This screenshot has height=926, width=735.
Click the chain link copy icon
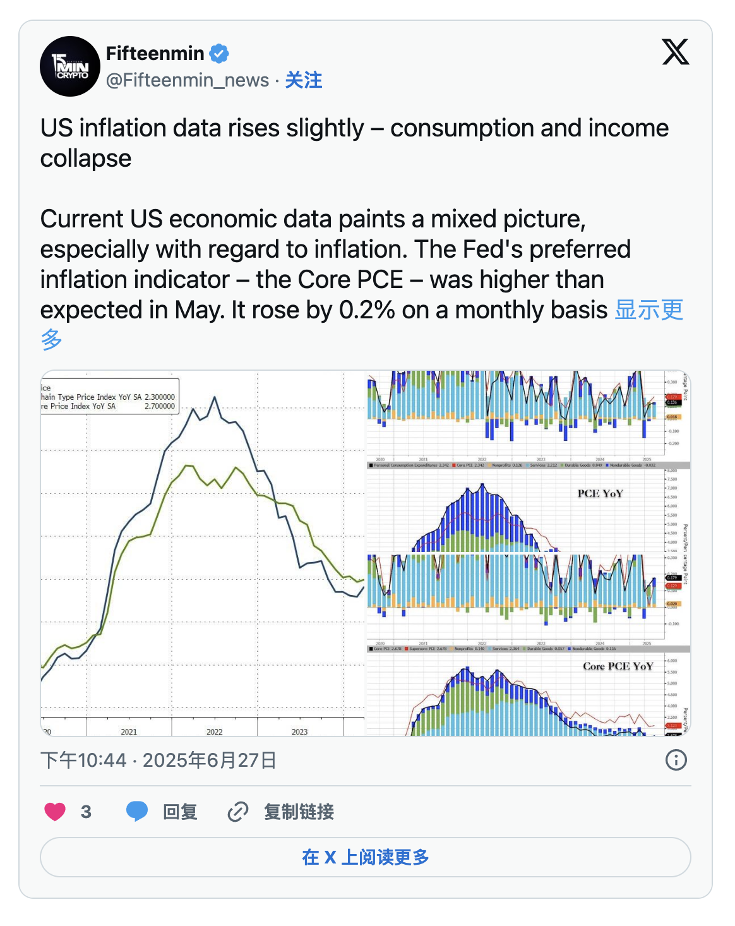click(237, 812)
